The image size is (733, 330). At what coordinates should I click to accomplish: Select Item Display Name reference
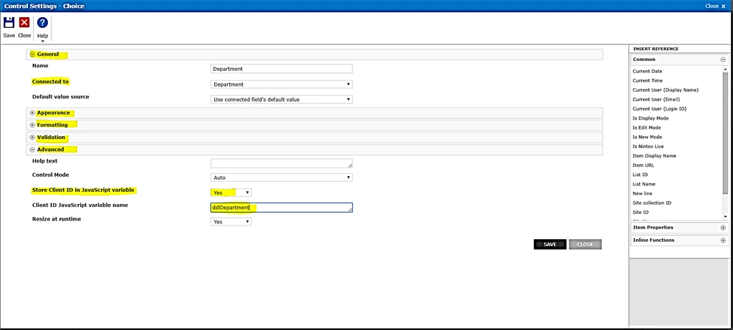tap(654, 155)
